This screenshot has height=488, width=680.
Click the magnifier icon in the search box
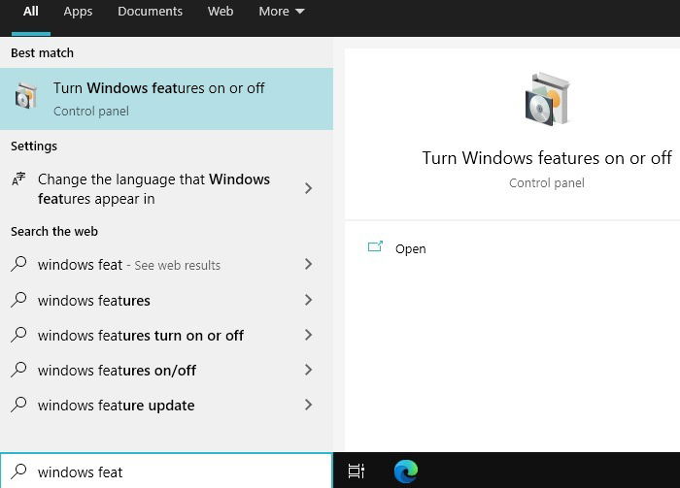(x=18, y=472)
